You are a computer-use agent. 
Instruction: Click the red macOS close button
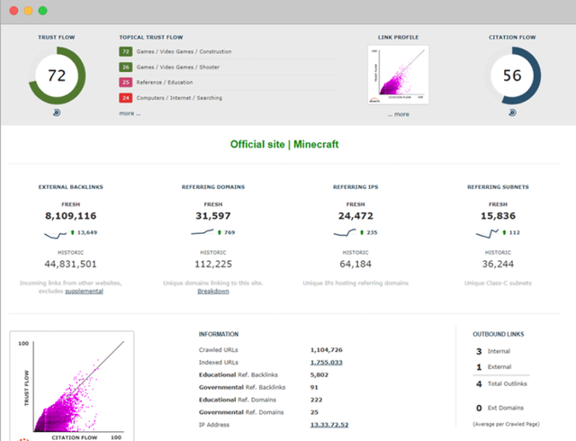pos(14,11)
